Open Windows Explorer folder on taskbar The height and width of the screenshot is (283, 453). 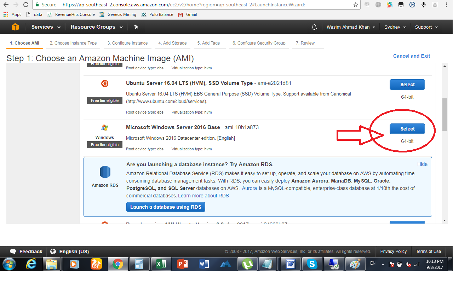point(52,264)
